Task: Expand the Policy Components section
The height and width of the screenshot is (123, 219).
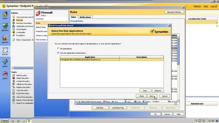Action: [x=33, y=40]
